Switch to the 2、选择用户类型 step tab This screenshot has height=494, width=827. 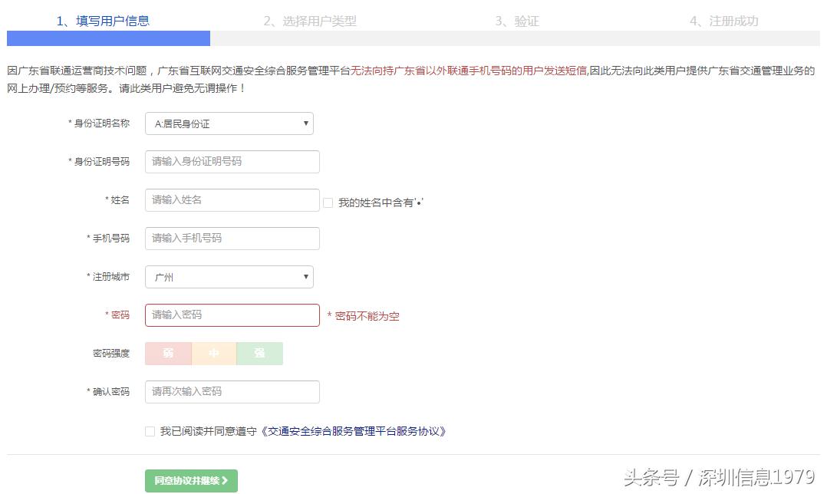click(311, 21)
